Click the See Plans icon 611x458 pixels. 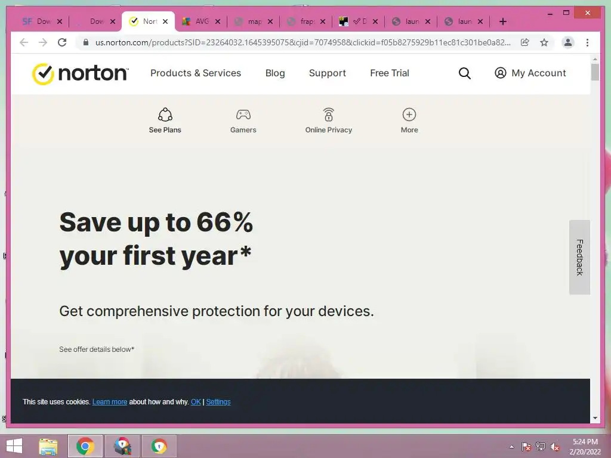click(x=165, y=114)
